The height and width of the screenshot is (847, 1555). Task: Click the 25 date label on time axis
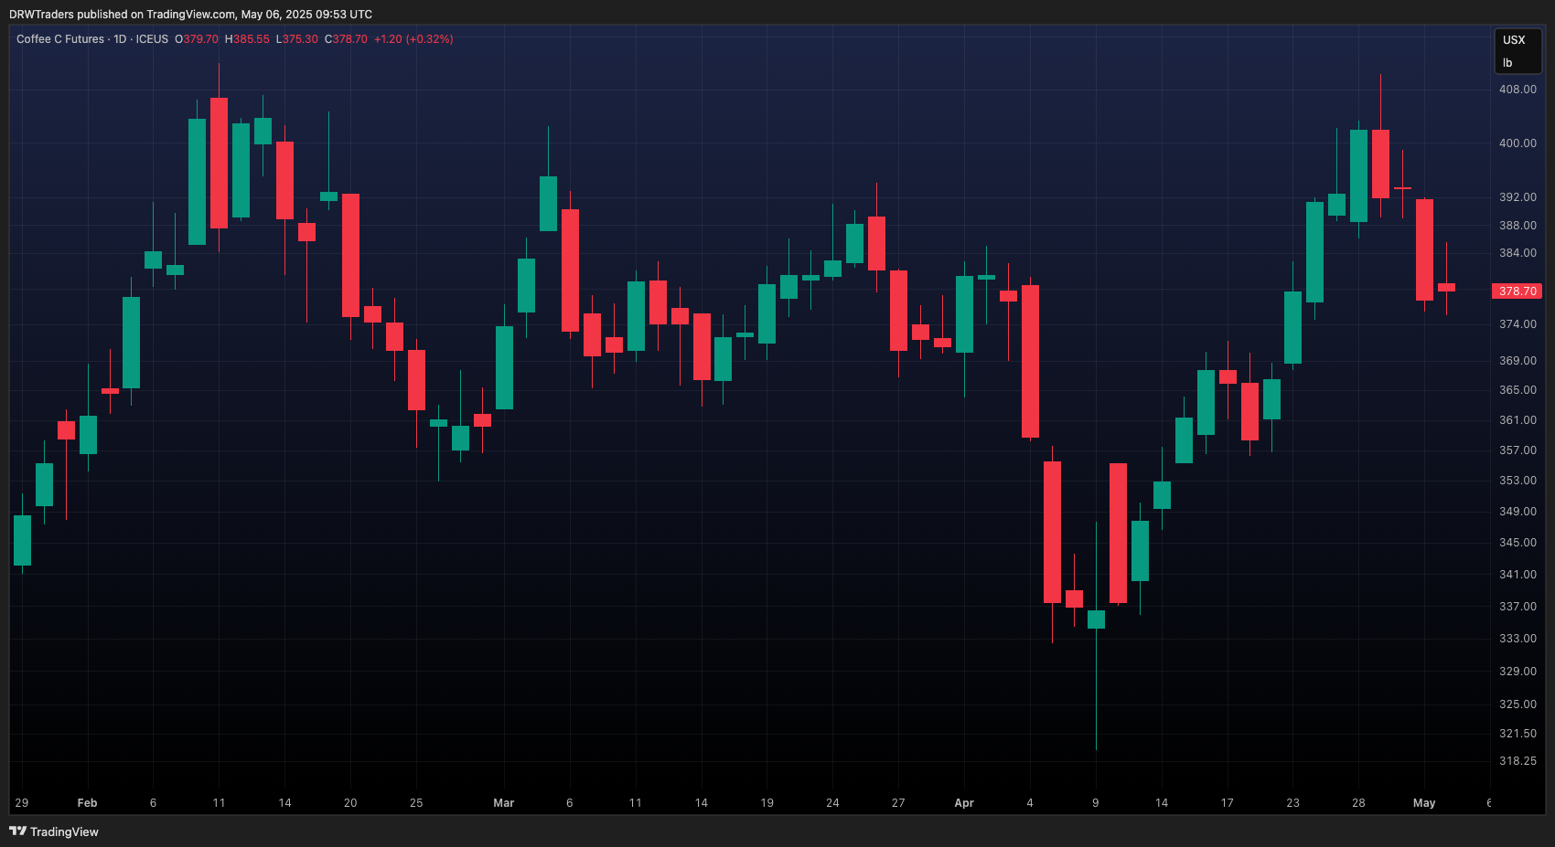pyautogui.click(x=416, y=803)
